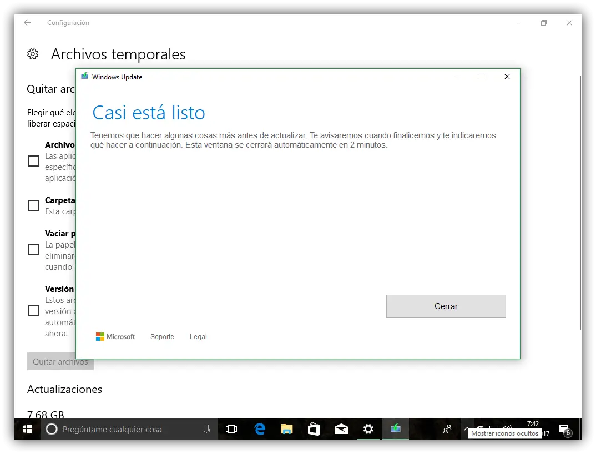
Task: Open the Legal link
Action: pos(198,336)
